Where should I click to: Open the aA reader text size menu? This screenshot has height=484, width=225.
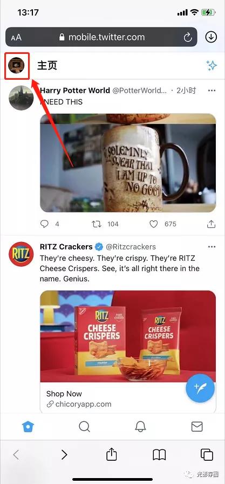click(x=16, y=38)
